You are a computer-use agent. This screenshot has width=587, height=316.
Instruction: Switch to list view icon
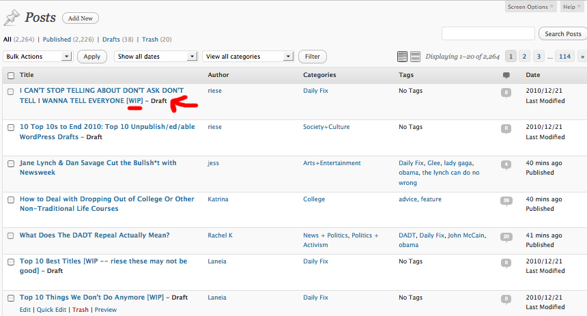pyautogui.click(x=402, y=57)
